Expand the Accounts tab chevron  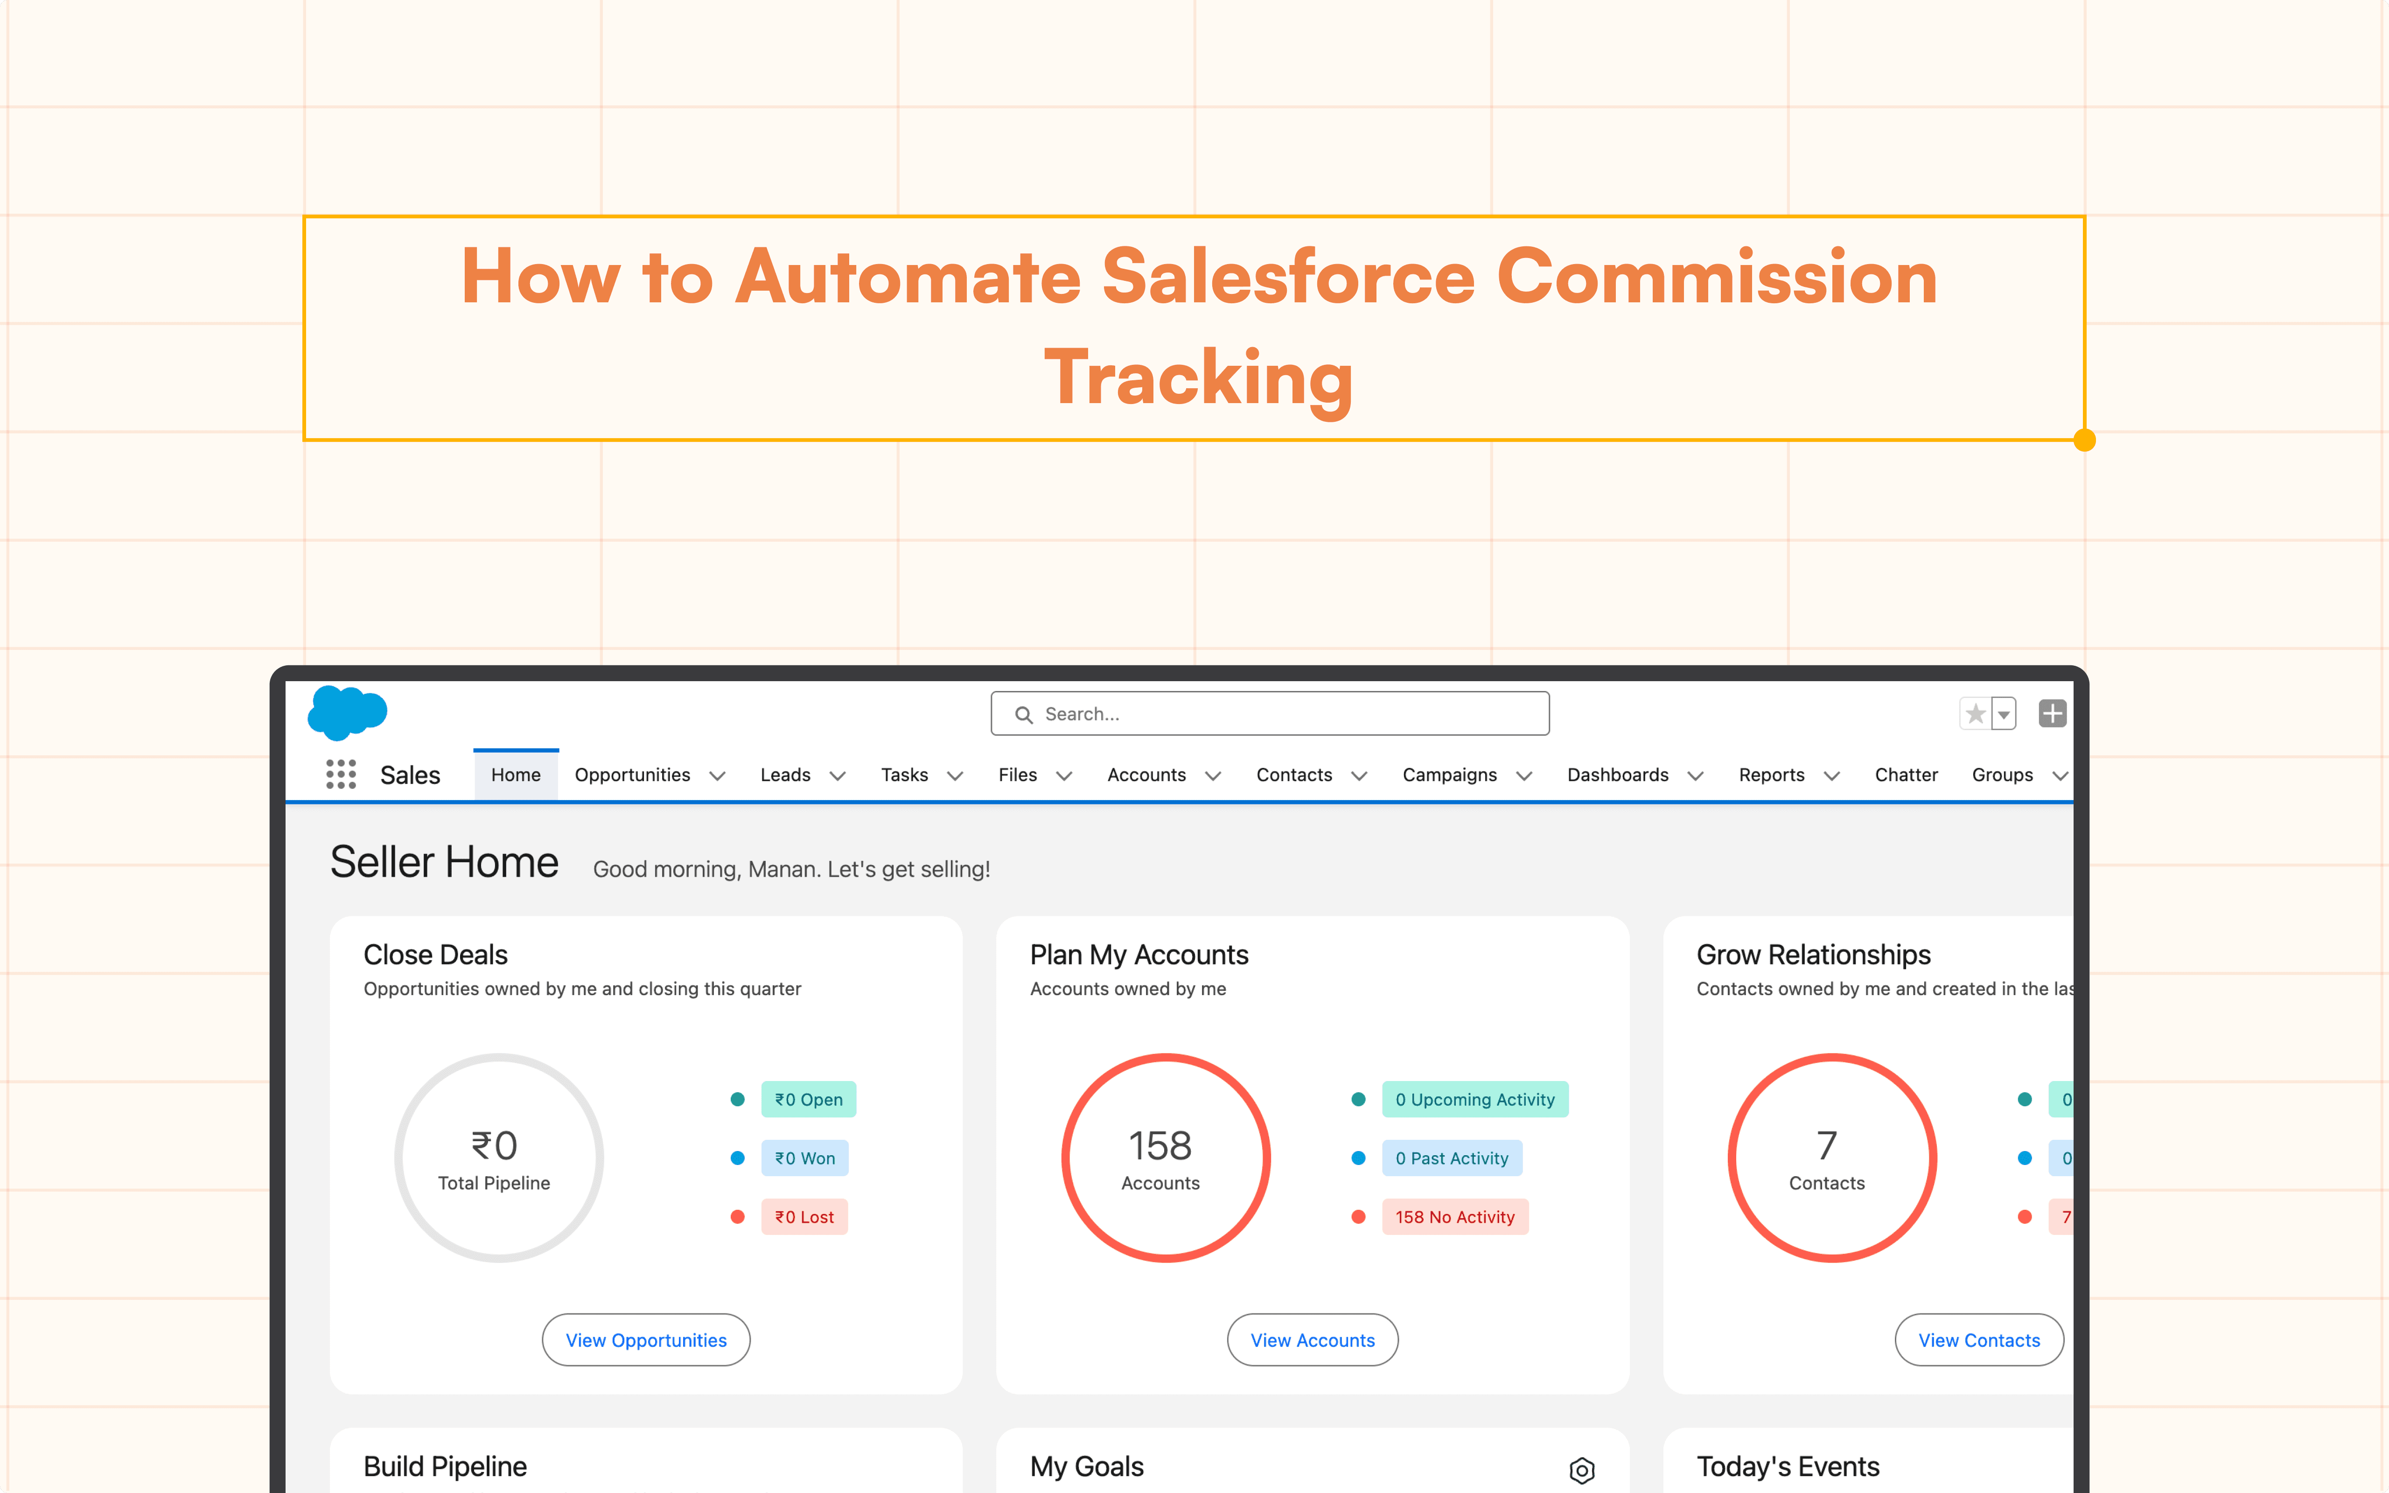pyautogui.click(x=1213, y=776)
